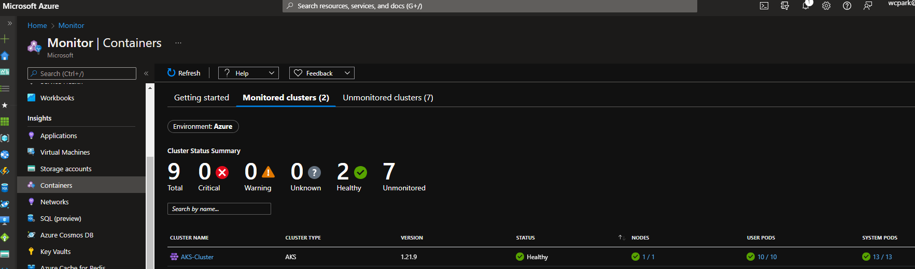This screenshot has width=915, height=269.
Task: Open All resources green grid icon
Action: click(x=5, y=122)
